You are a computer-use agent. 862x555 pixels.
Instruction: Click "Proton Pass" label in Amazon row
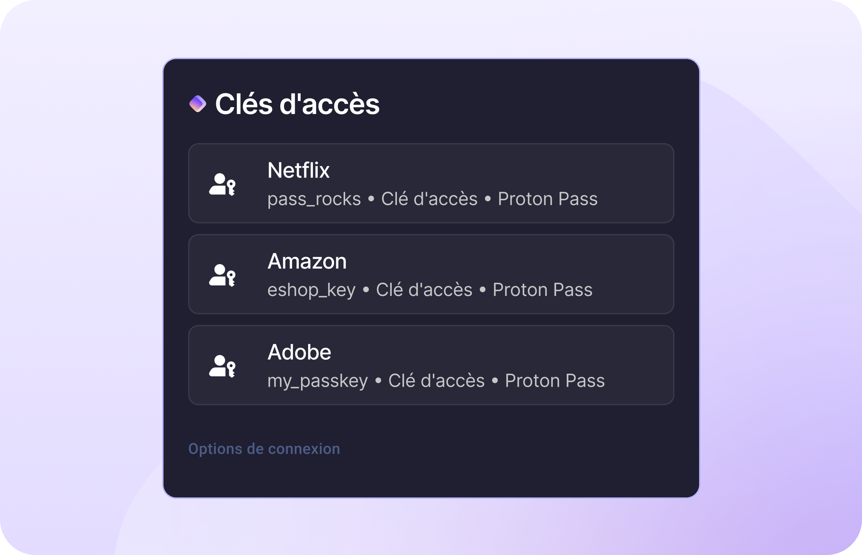click(x=542, y=290)
